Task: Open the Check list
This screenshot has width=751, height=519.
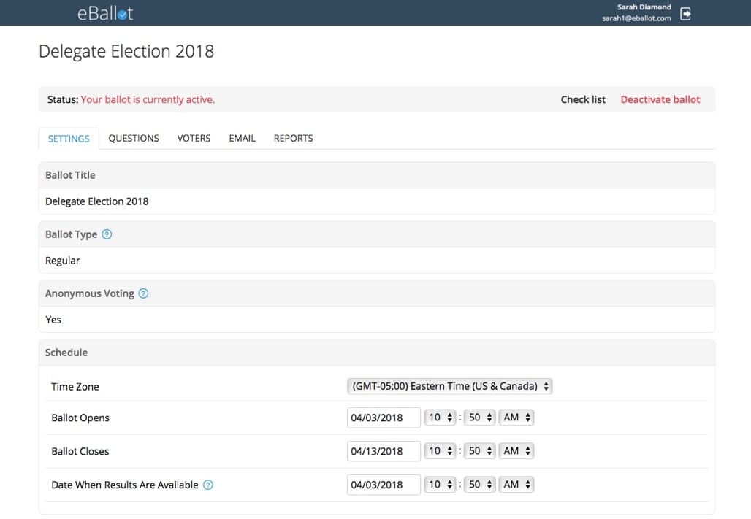Action: pos(582,99)
